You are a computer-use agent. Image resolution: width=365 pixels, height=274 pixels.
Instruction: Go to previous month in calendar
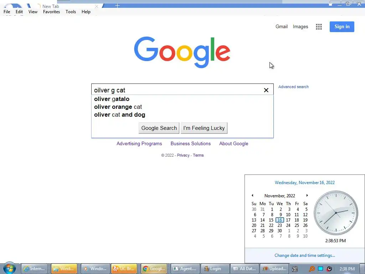click(253, 196)
